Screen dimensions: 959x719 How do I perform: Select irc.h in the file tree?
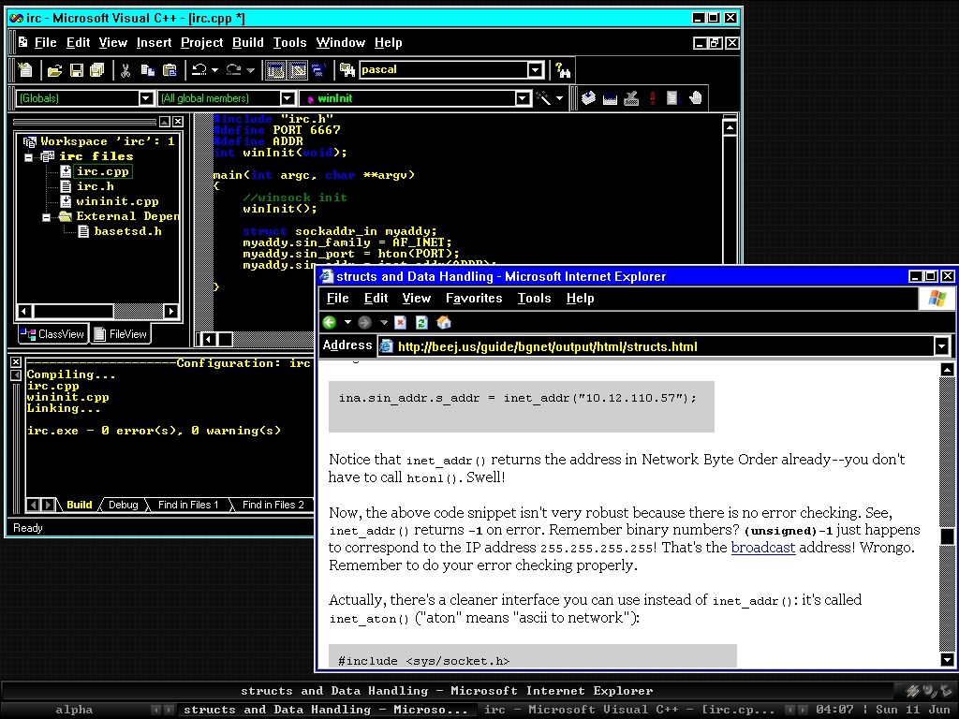click(95, 186)
